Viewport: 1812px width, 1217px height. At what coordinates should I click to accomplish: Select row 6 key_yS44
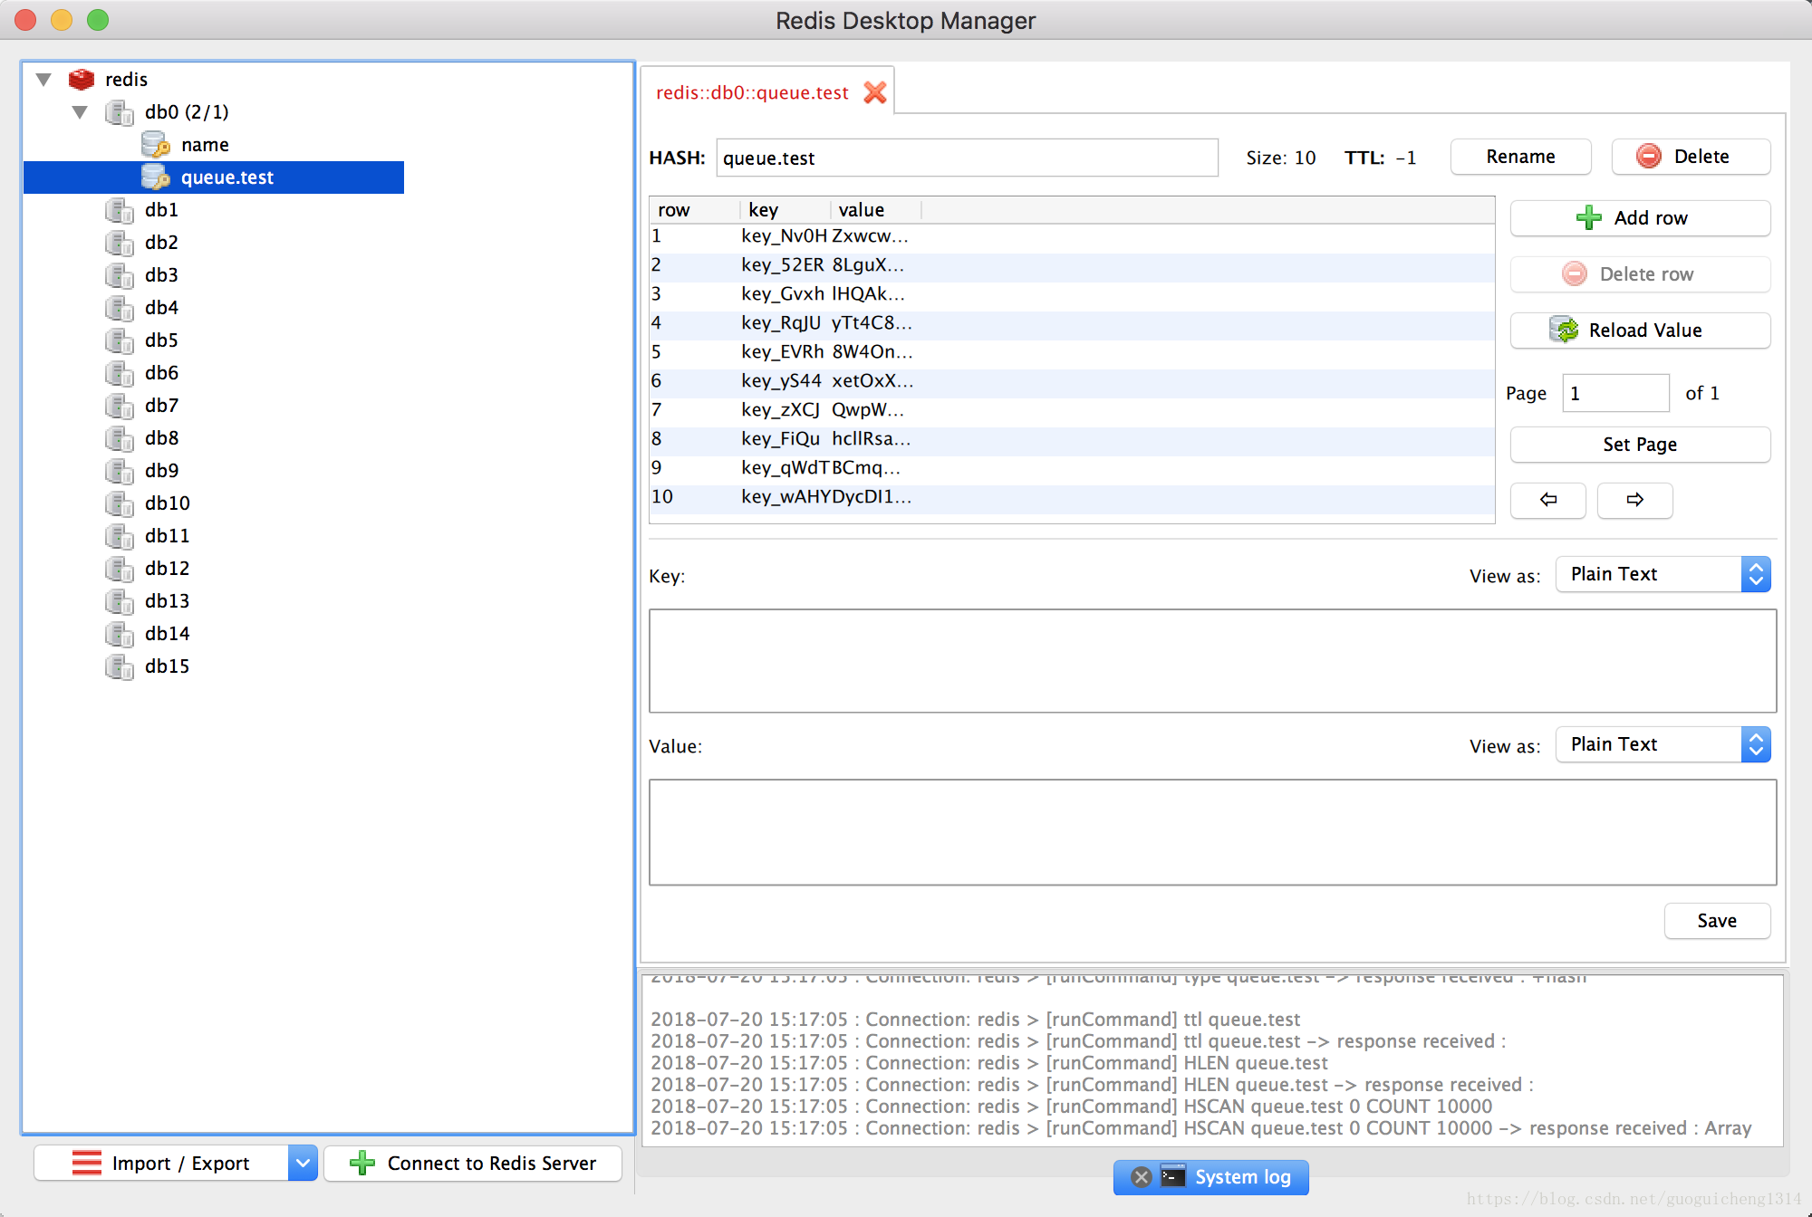[1072, 381]
